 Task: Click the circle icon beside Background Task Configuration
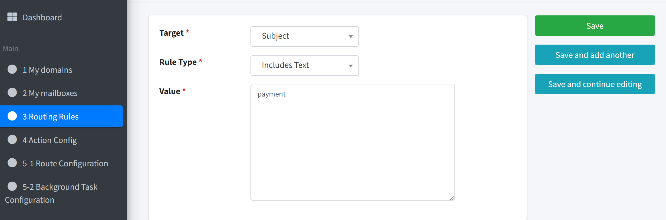tap(12, 186)
